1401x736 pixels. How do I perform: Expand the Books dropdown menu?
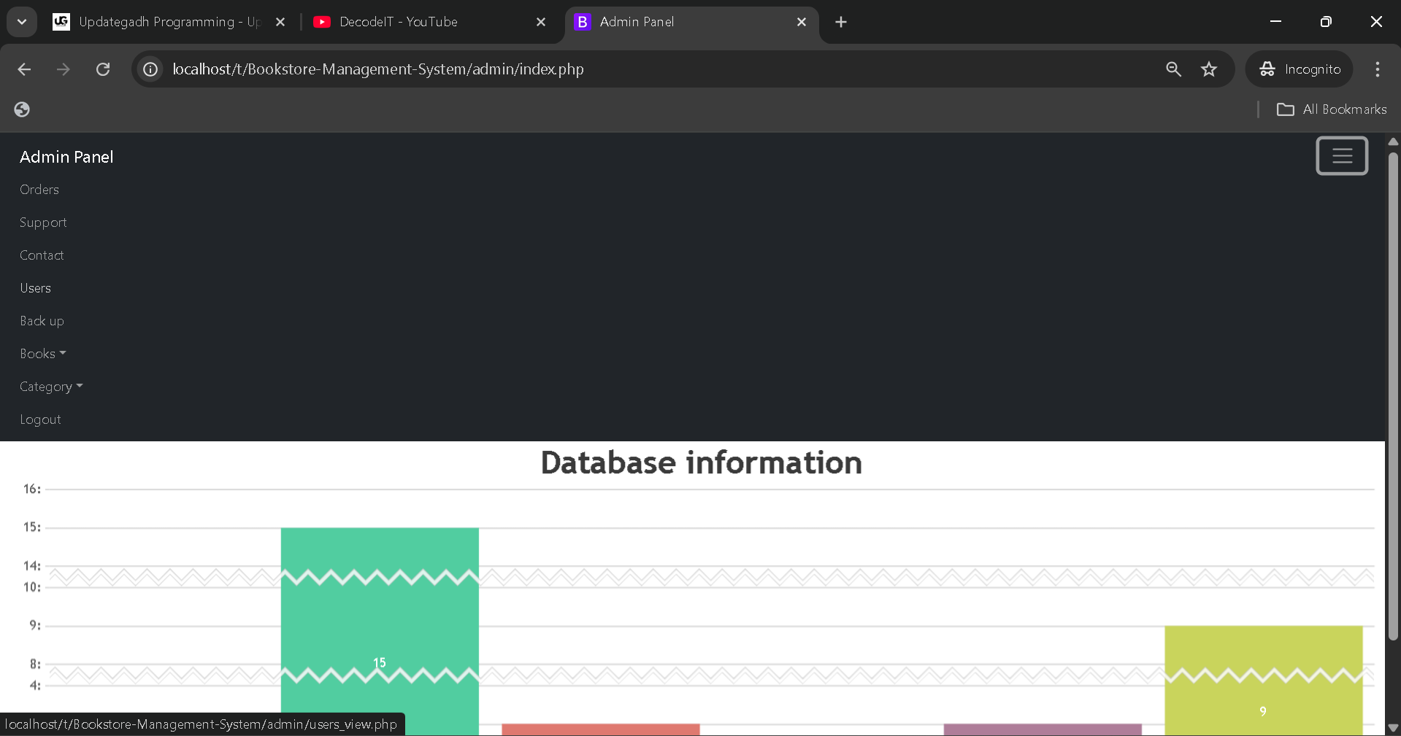point(42,354)
